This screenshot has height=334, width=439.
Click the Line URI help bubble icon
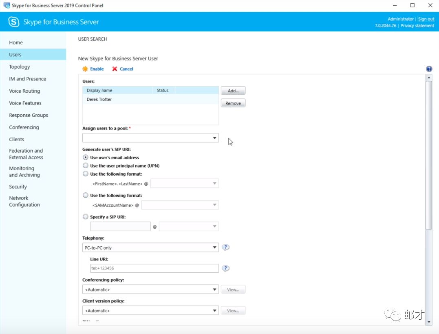pyautogui.click(x=225, y=269)
